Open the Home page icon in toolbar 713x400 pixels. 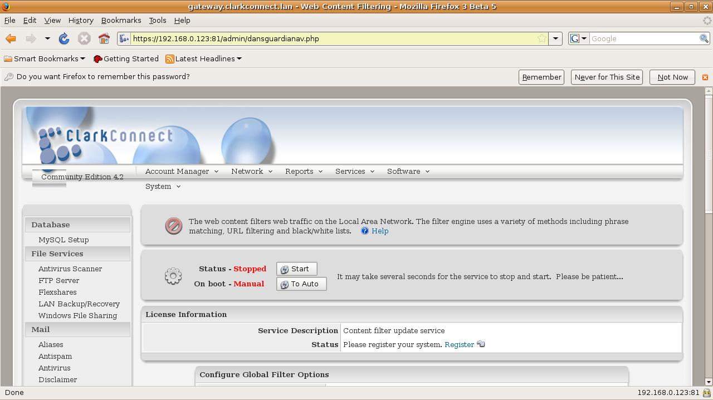104,38
